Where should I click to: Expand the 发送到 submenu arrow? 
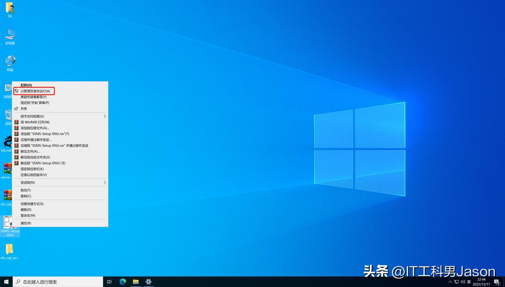pos(105,182)
